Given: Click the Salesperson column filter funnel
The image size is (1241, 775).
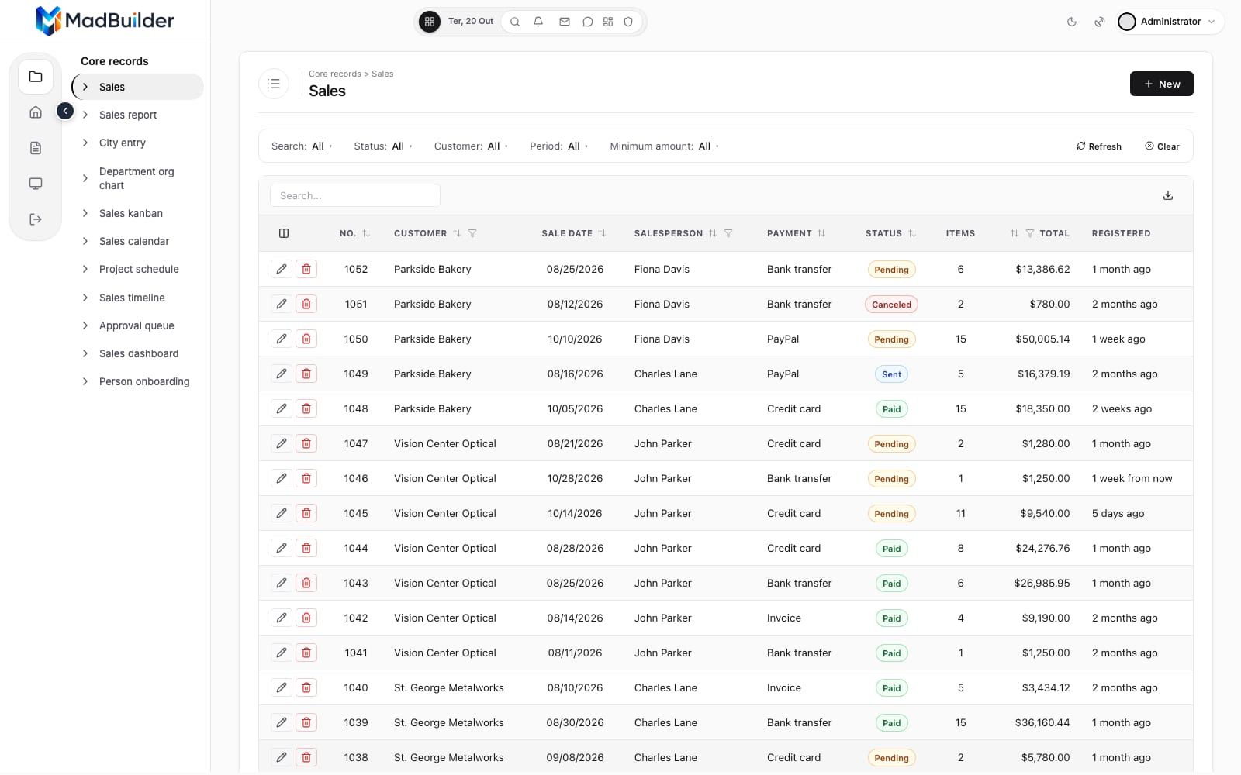Looking at the screenshot, I should coord(728,233).
